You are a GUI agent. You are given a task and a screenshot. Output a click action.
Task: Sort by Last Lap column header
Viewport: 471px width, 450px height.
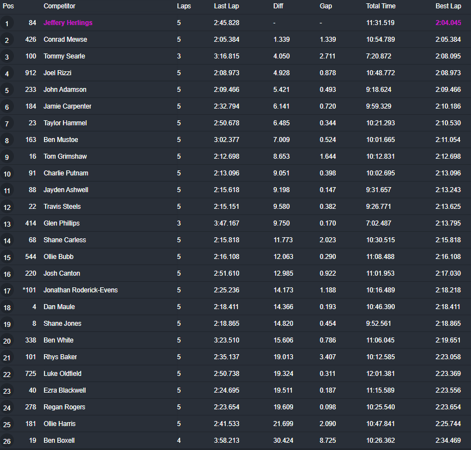227,6
